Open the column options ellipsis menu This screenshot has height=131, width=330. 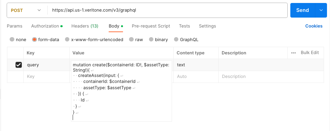click(x=293, y=53)
